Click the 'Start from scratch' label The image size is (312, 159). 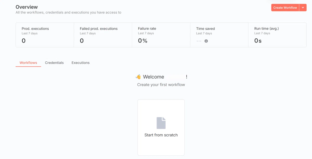click(x=161, y=135)
